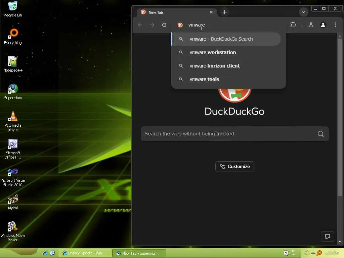Open the Customize button
The height and width of the screenshot is (258, 344).
(235, 167)
